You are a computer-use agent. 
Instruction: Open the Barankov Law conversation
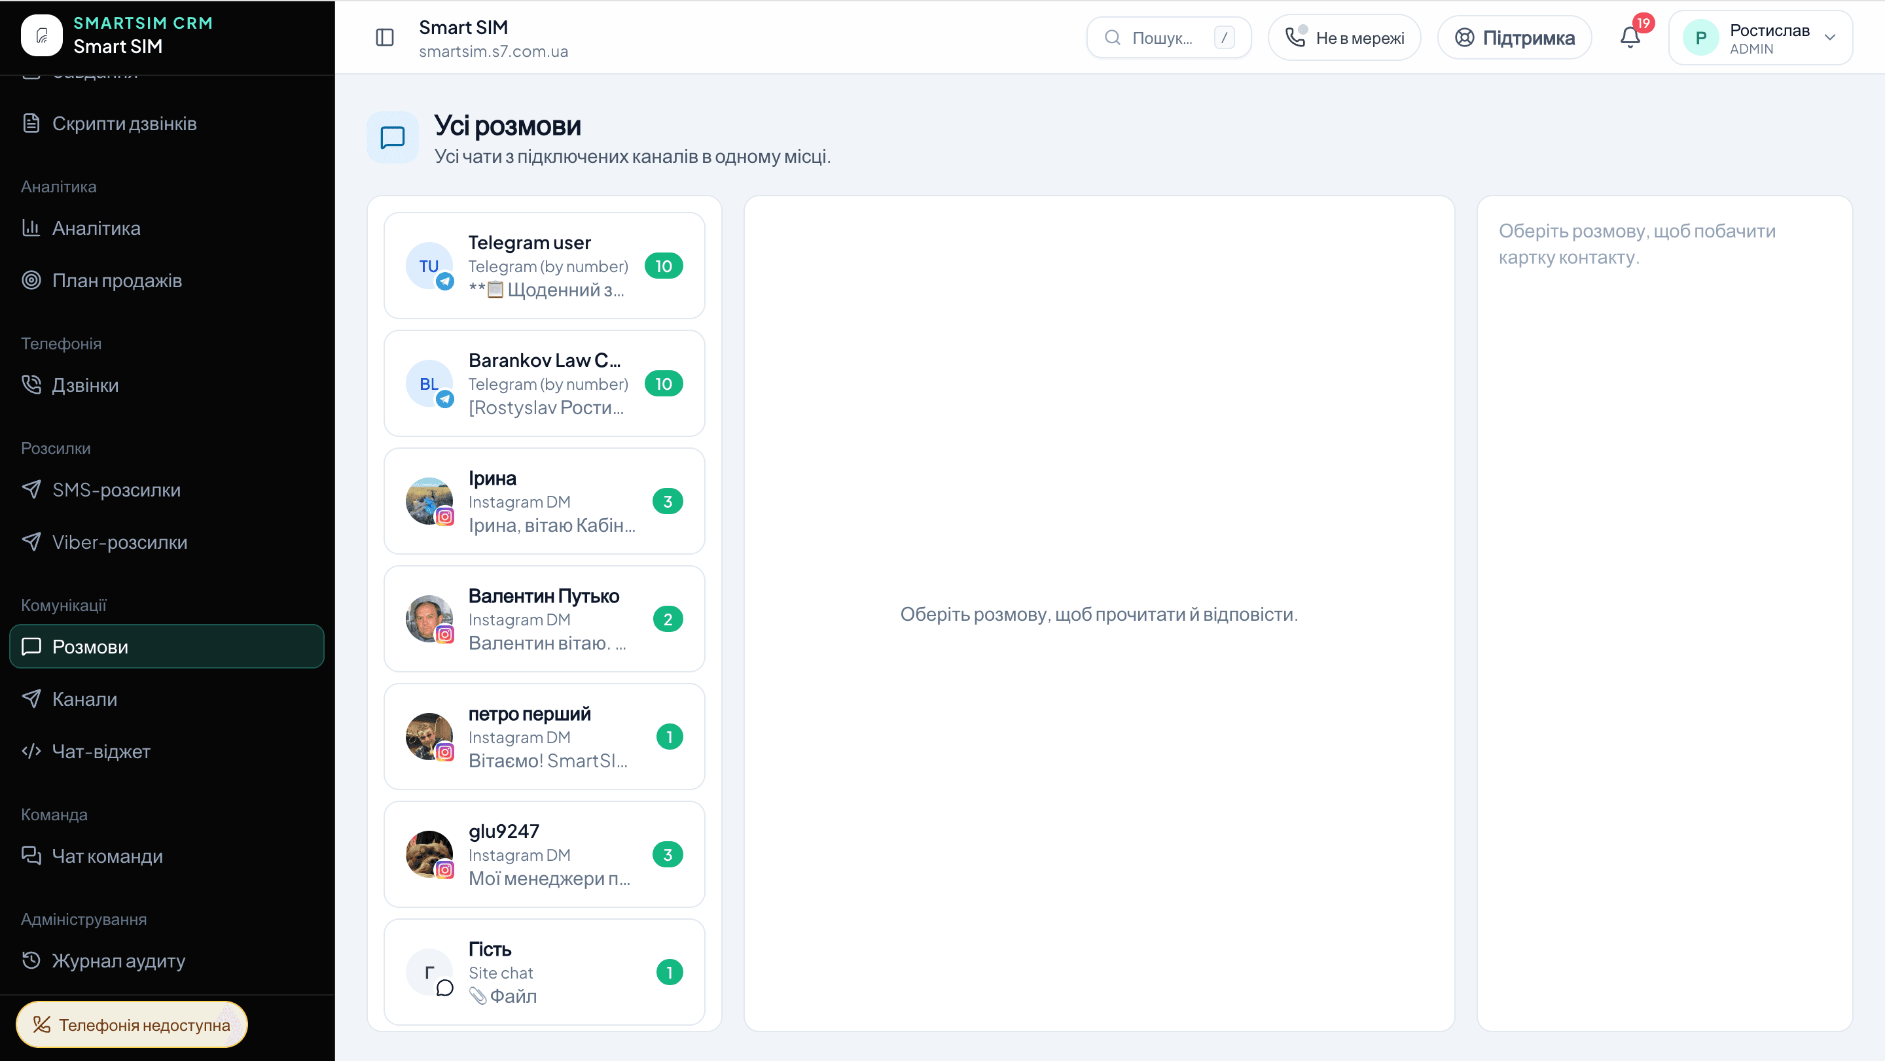pos(545,384)
